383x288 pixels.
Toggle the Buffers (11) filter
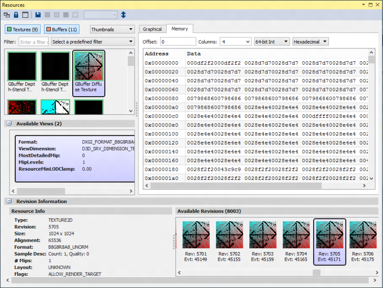[x=62, y=30]
